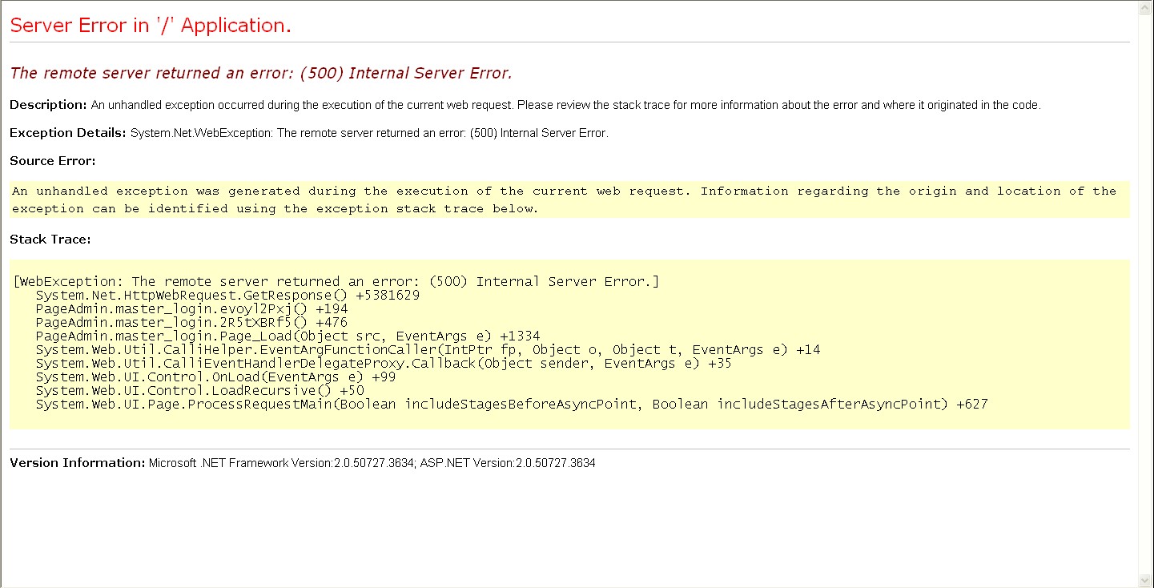Click the Page.ProcessRequestMain stack line
Screen dimensions: 1154x588
[x=511, y=405]
